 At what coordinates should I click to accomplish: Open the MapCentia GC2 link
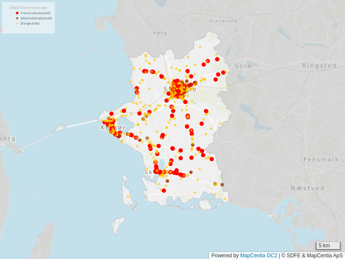pyautogui.click(x=258, y=256)
